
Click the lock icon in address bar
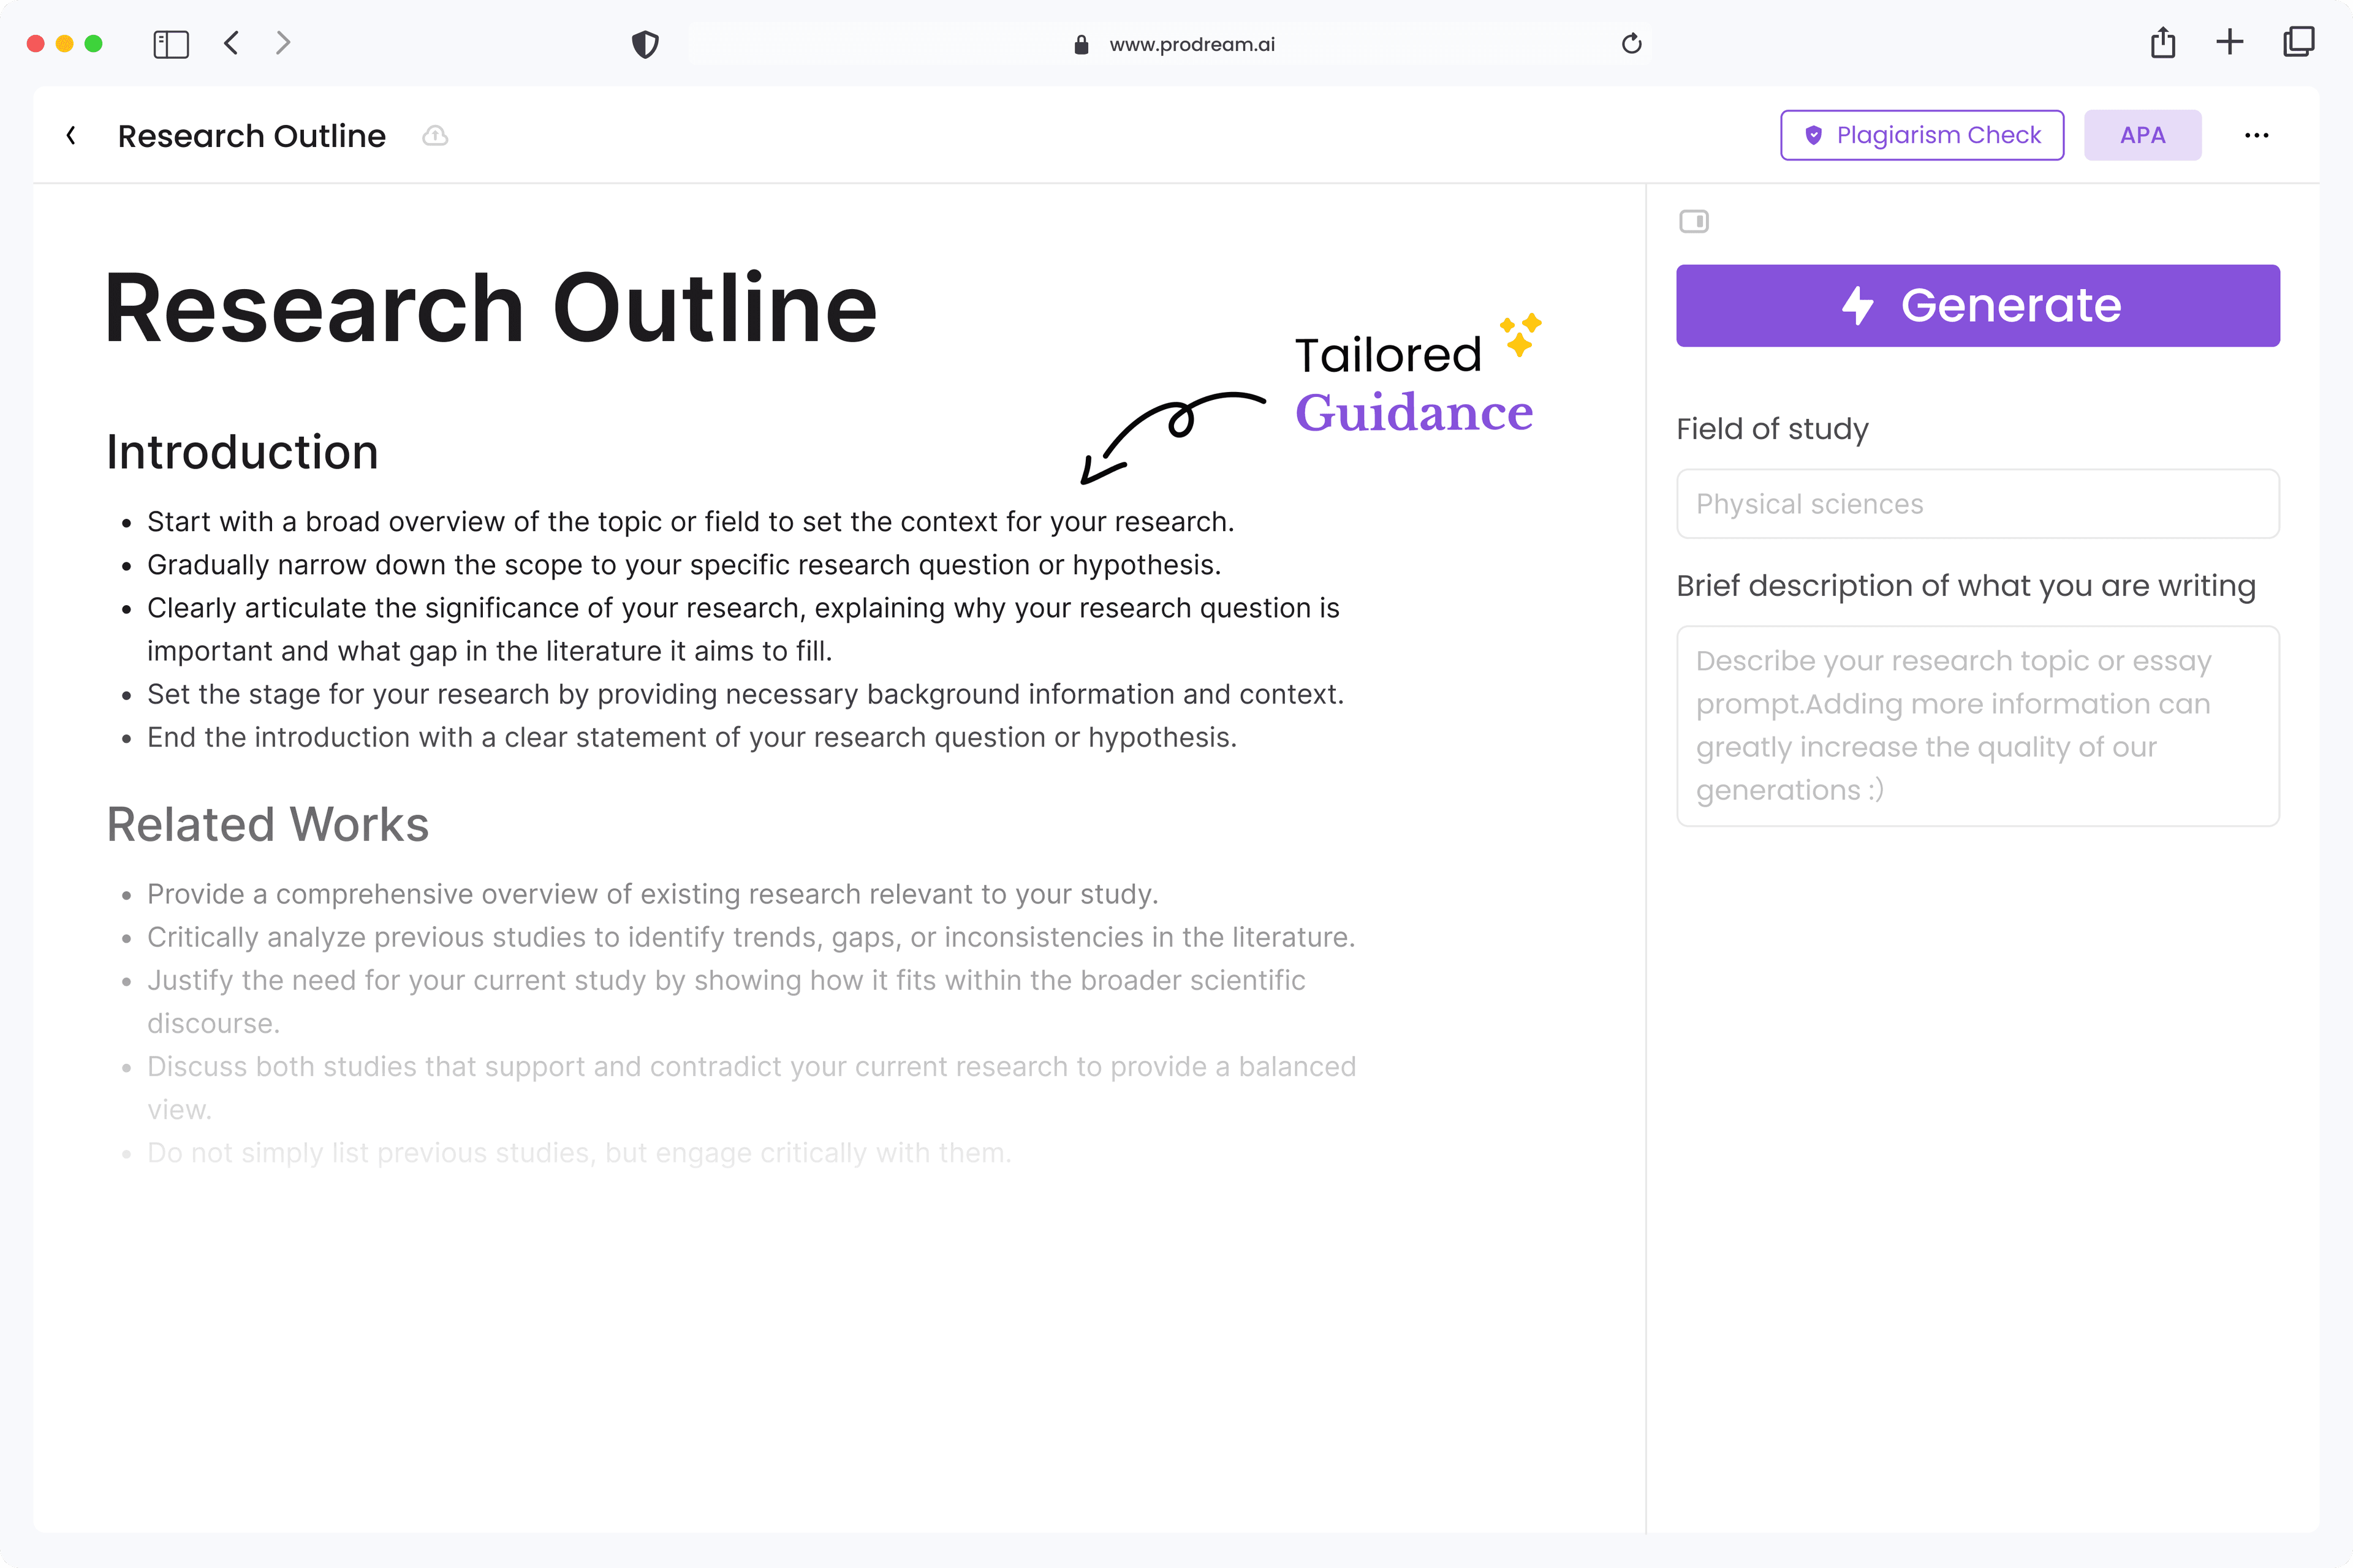click(1080, 44)
